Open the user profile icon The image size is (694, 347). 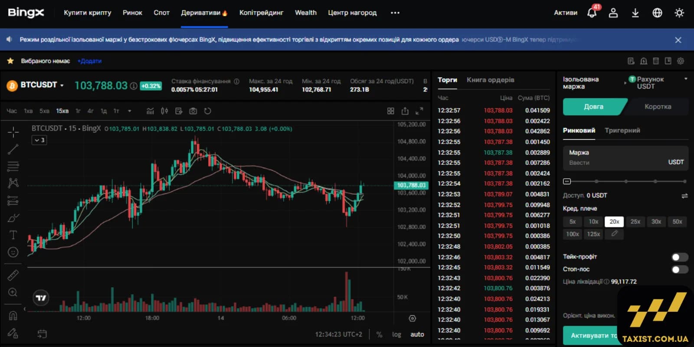613,13
